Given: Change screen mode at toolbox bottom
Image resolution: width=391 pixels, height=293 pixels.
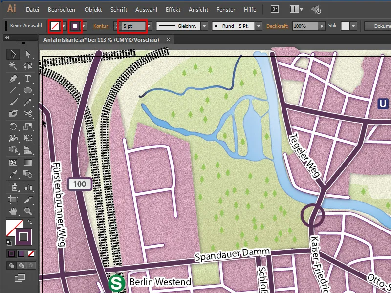Looking at the screenshot, I should [x=20, y=277].
